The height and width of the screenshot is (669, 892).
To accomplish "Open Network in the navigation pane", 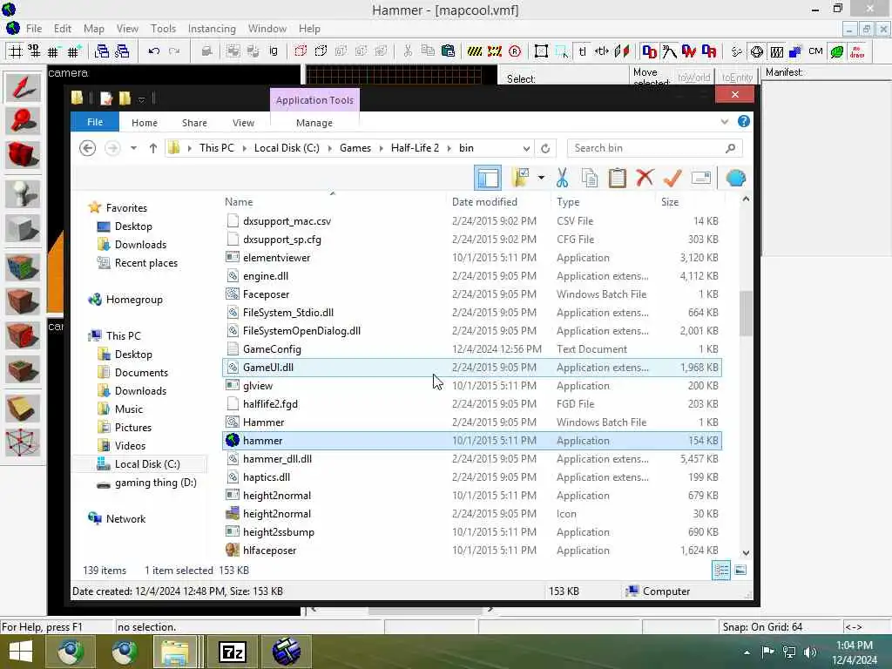I will click(125, 519).
